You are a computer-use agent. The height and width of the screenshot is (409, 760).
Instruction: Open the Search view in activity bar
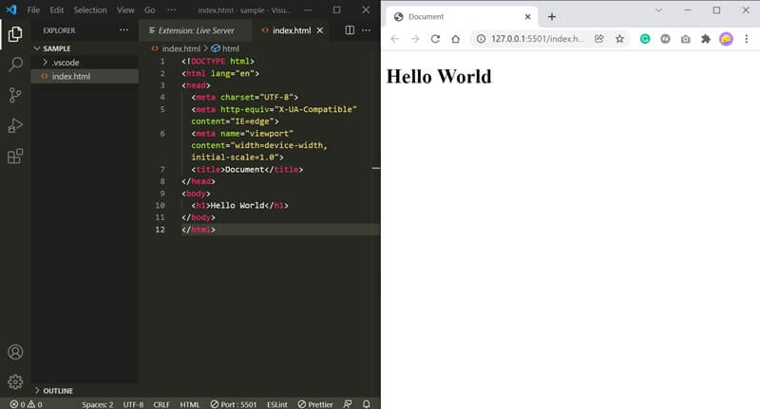tap(15, 65)
